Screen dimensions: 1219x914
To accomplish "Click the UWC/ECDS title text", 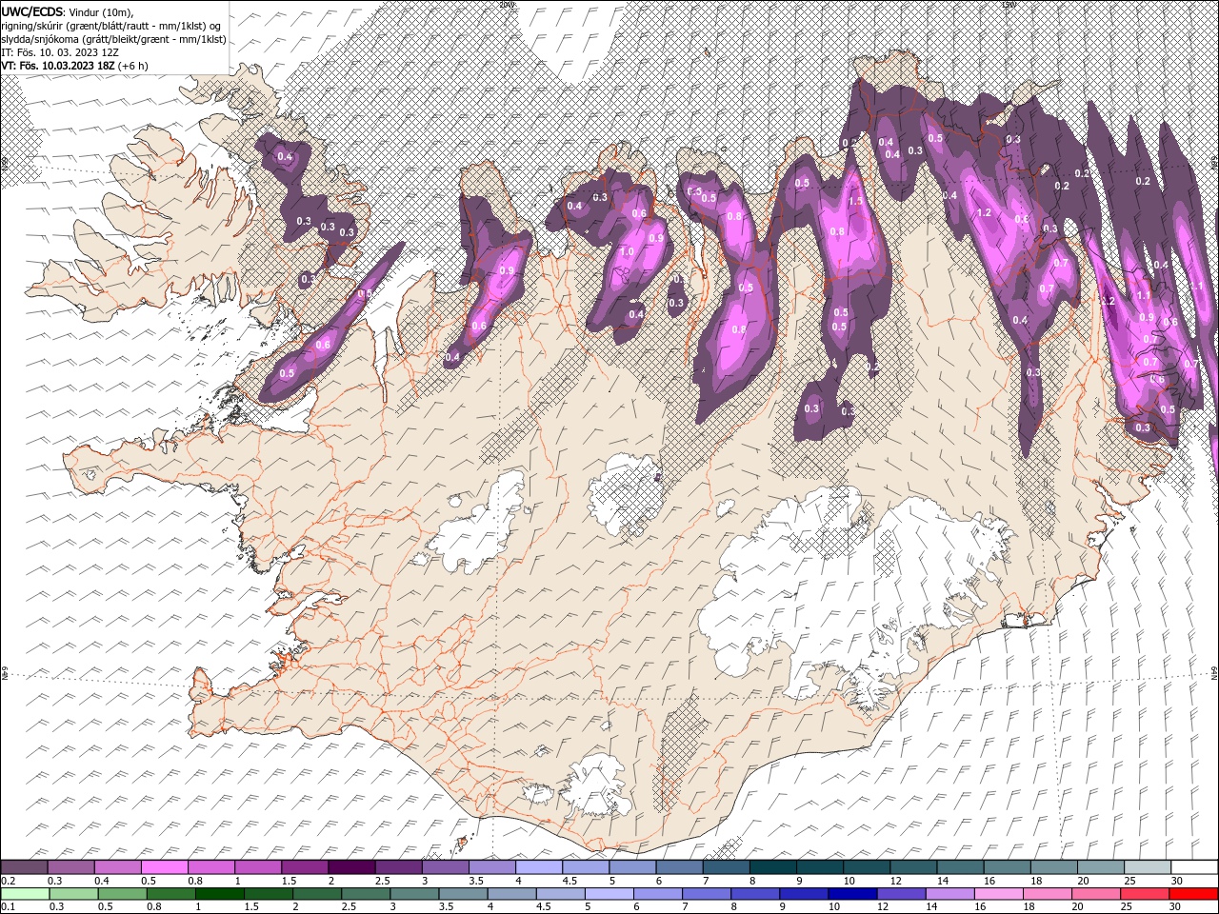I will (x=33, y=10).
